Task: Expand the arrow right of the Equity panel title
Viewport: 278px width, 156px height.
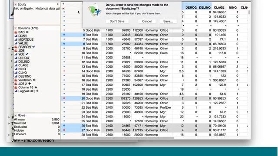Action: coord(58,4)
